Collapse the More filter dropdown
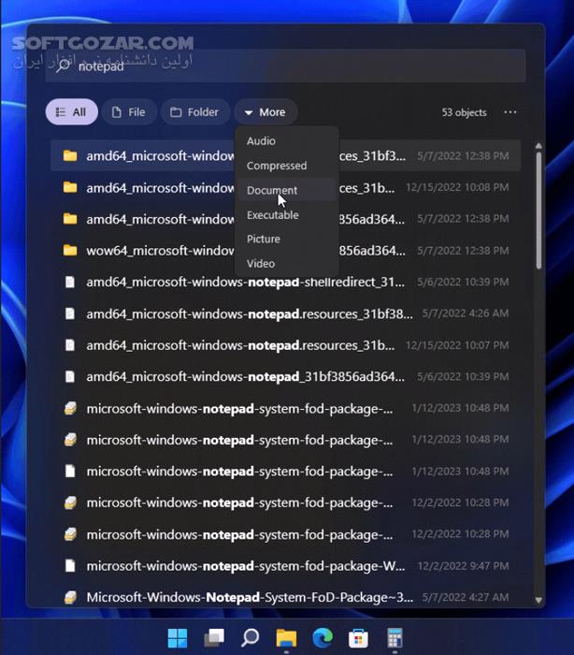 tap(265, 112)
